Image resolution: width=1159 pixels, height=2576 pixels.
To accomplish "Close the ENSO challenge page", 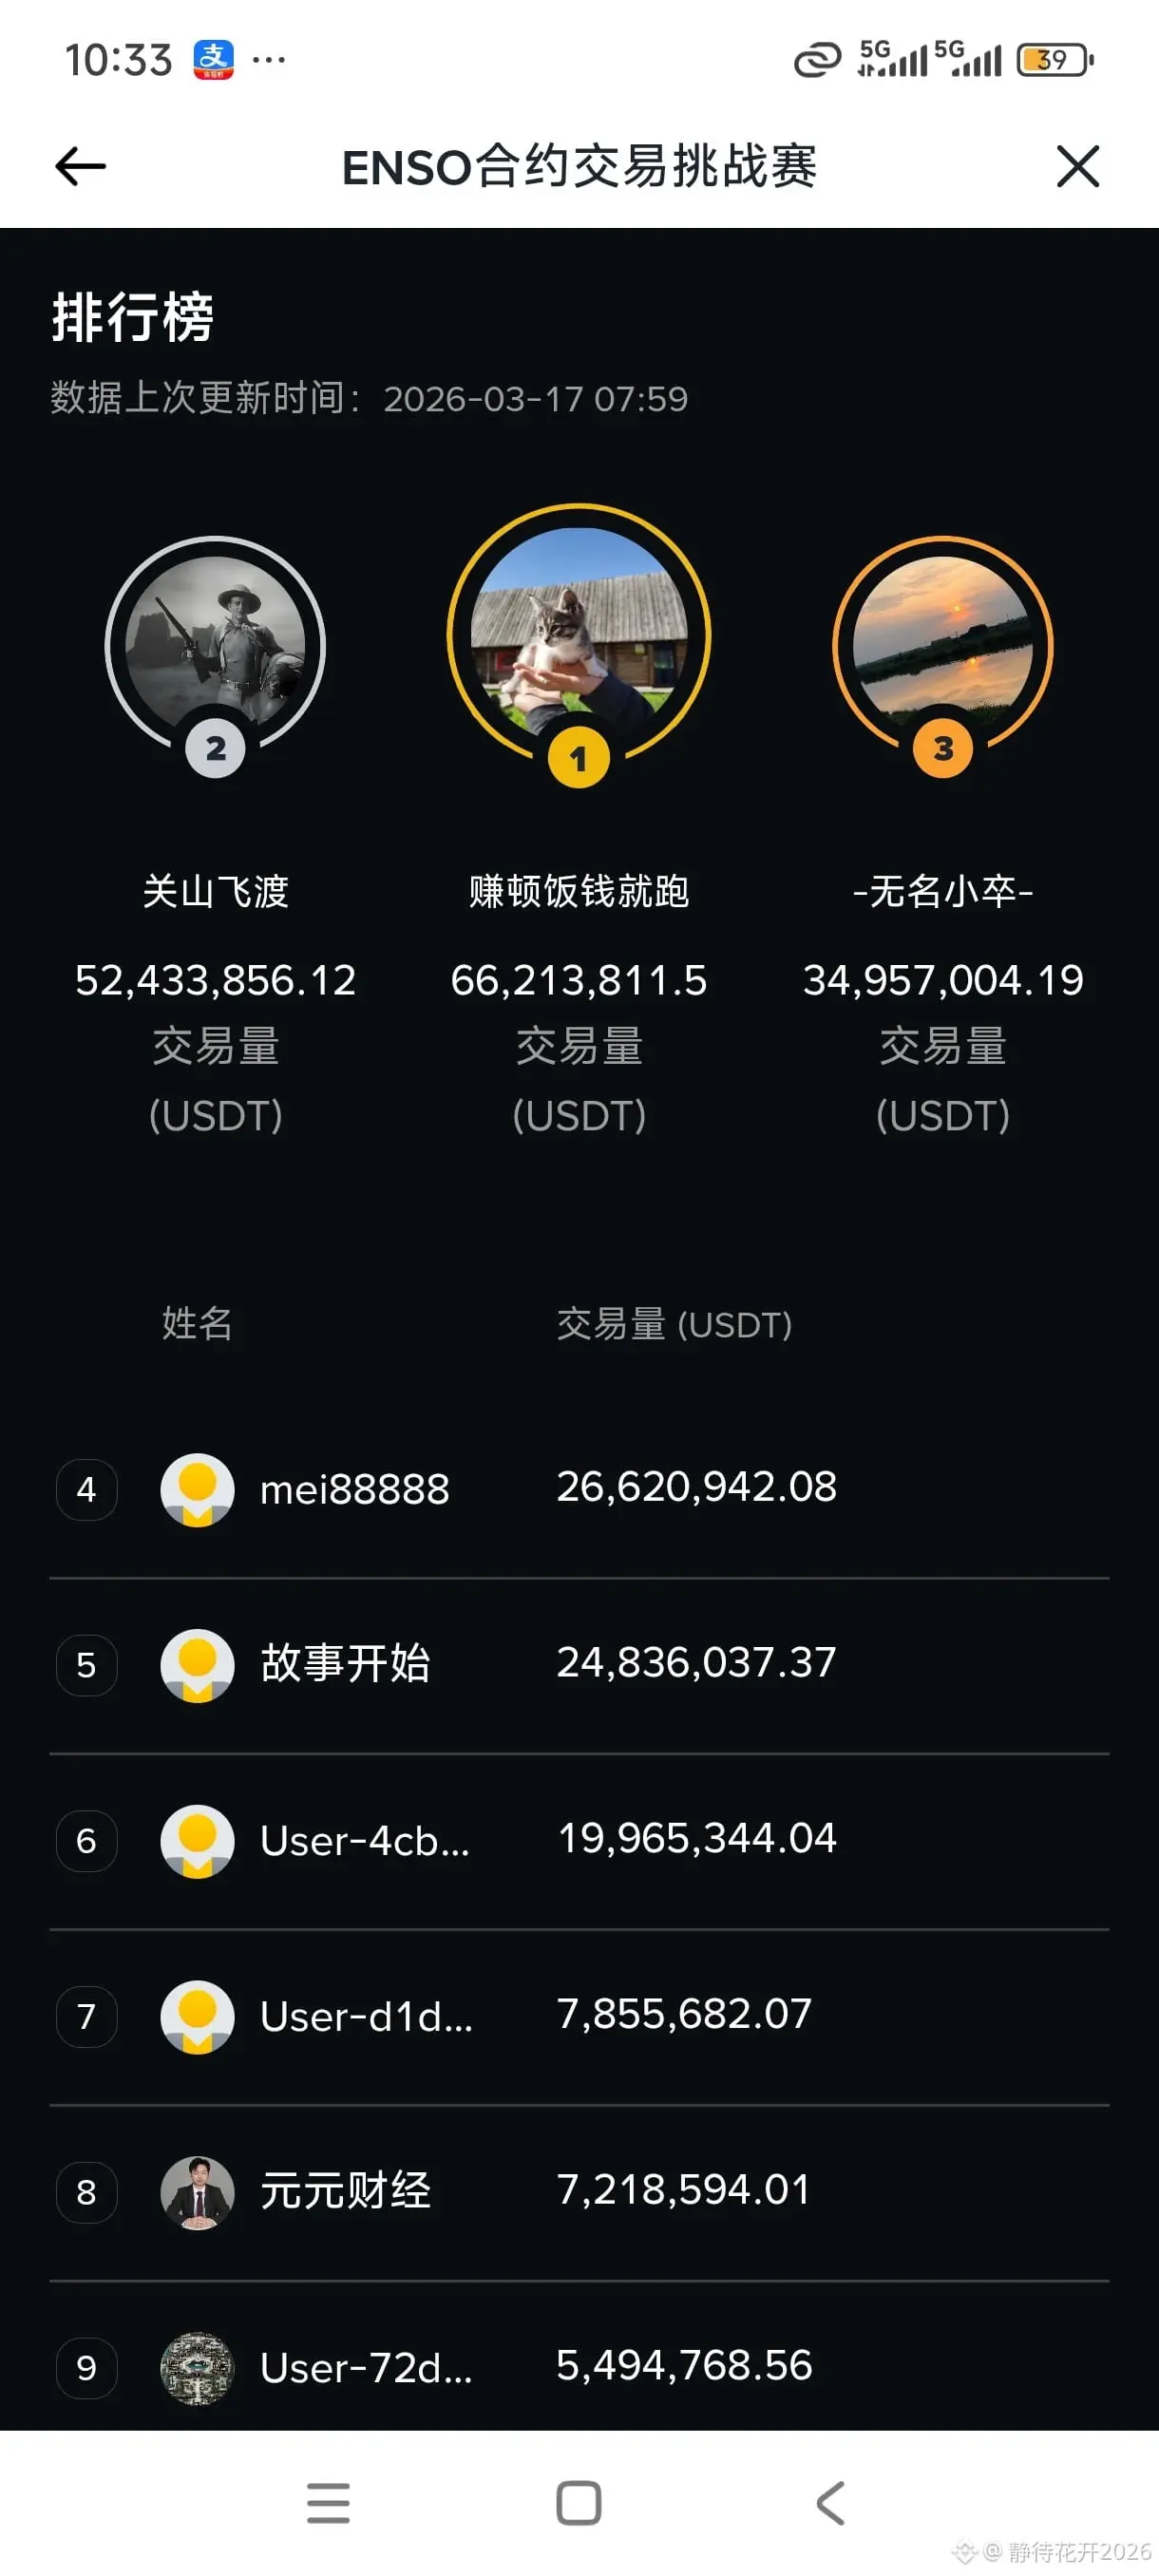I will click(1077, 166).
